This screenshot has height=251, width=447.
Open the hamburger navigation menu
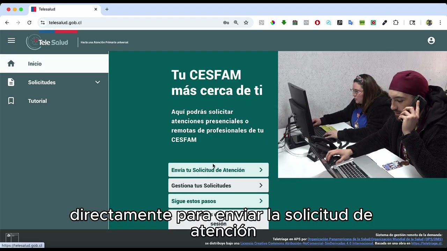(12, 40)
